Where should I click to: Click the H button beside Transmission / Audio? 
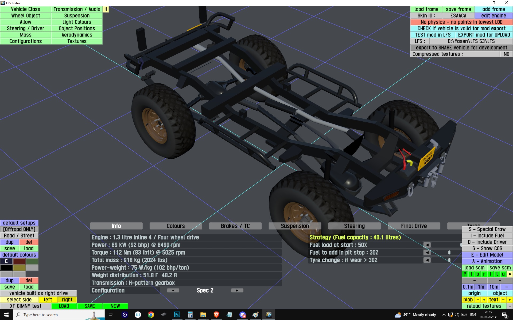point(106,9)
